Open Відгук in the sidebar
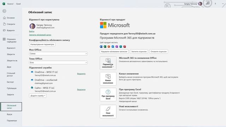This screenshot has width=226, height=127. point(10,114)
